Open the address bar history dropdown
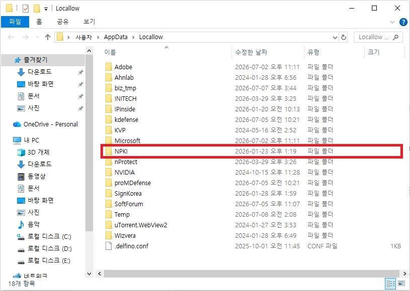 click(x=335, y=37)
